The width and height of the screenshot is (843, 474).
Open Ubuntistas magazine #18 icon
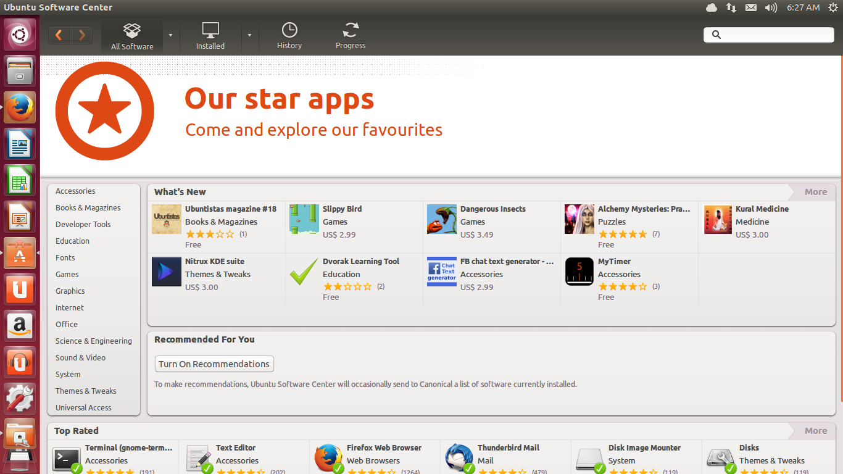[x=167, y=219]
